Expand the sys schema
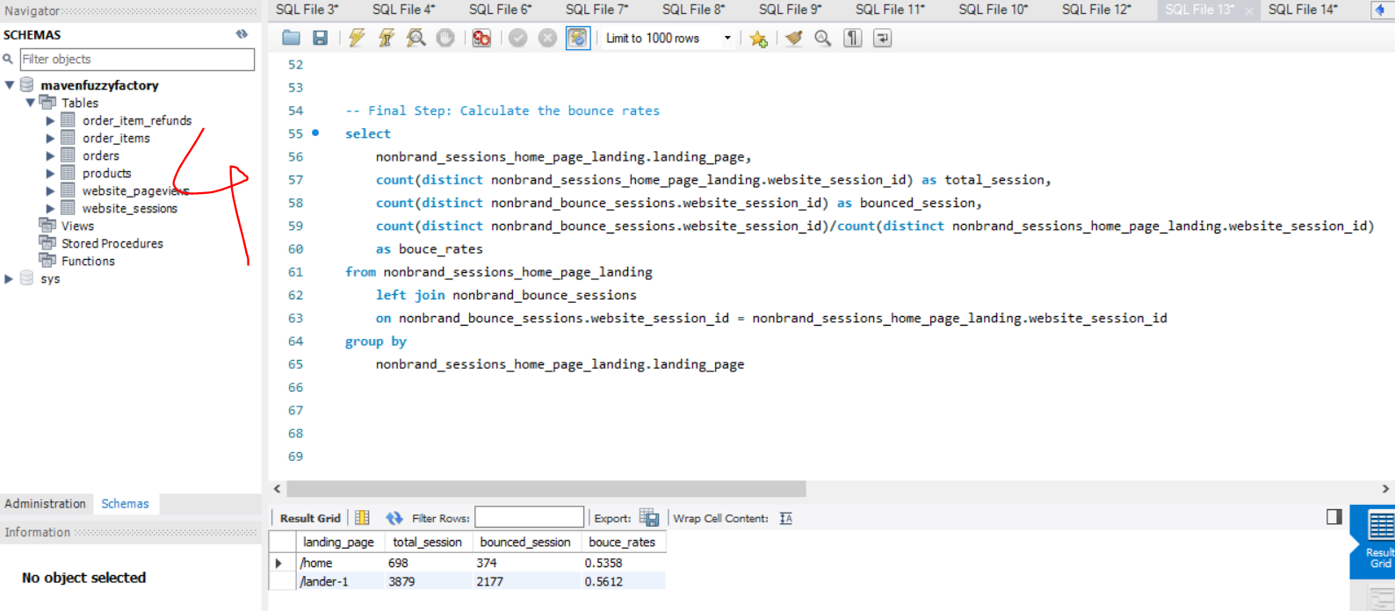Viewport: 1395px width, 611px height. (x=10, y=278)
